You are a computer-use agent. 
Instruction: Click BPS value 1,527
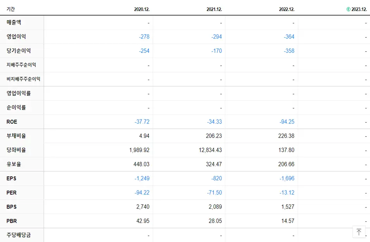pyautogui.click(x=288, y=207)
